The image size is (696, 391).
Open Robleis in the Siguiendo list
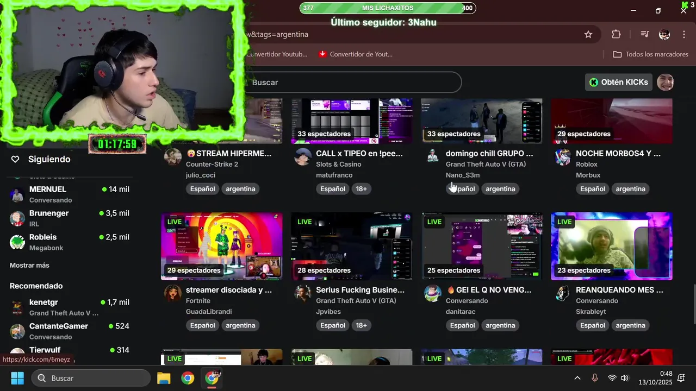tap(70, 242)
